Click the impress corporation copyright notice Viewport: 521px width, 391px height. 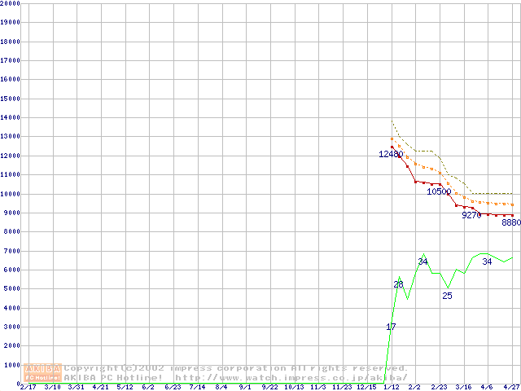point(236,368)
